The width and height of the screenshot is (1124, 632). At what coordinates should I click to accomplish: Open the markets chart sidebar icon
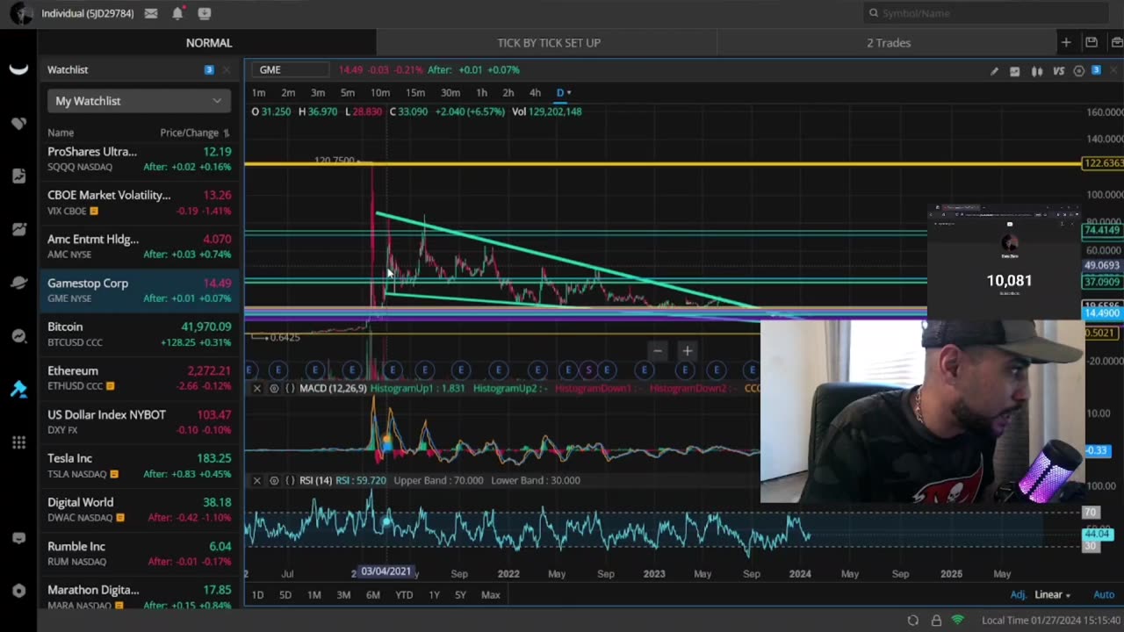click(18, 229)
